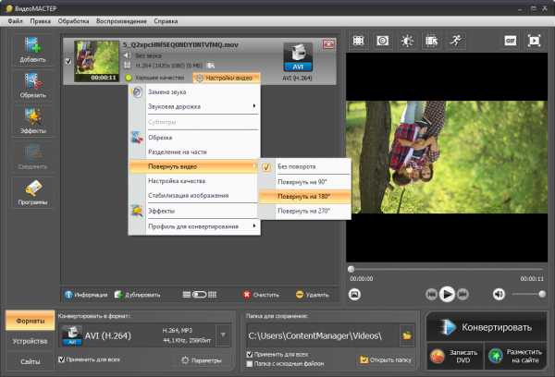
Task: Toggle the checkbox next to the video file
Action: (x=66, y=62)
